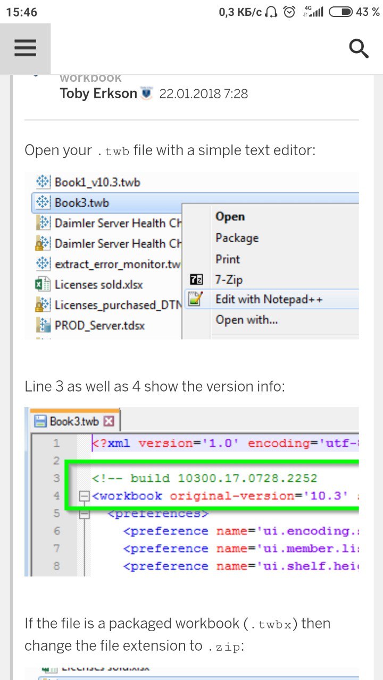Click the 7-Zip icon in context menu

tap(196, 279)
